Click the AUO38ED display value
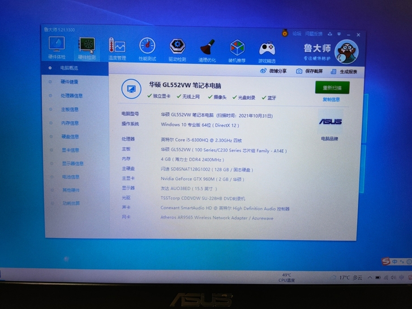The height and width of the screenshot is (309, 412). pyautogui.click(x=189, y=188)
